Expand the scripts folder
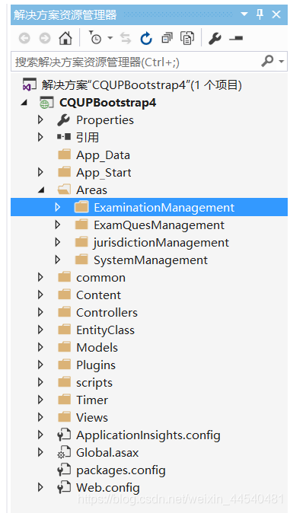 pyautogui.click(x=40, y=382)
